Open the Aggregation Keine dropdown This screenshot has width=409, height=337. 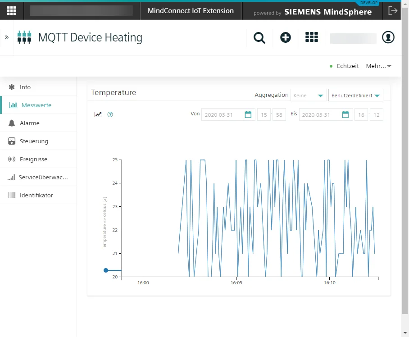308,96
